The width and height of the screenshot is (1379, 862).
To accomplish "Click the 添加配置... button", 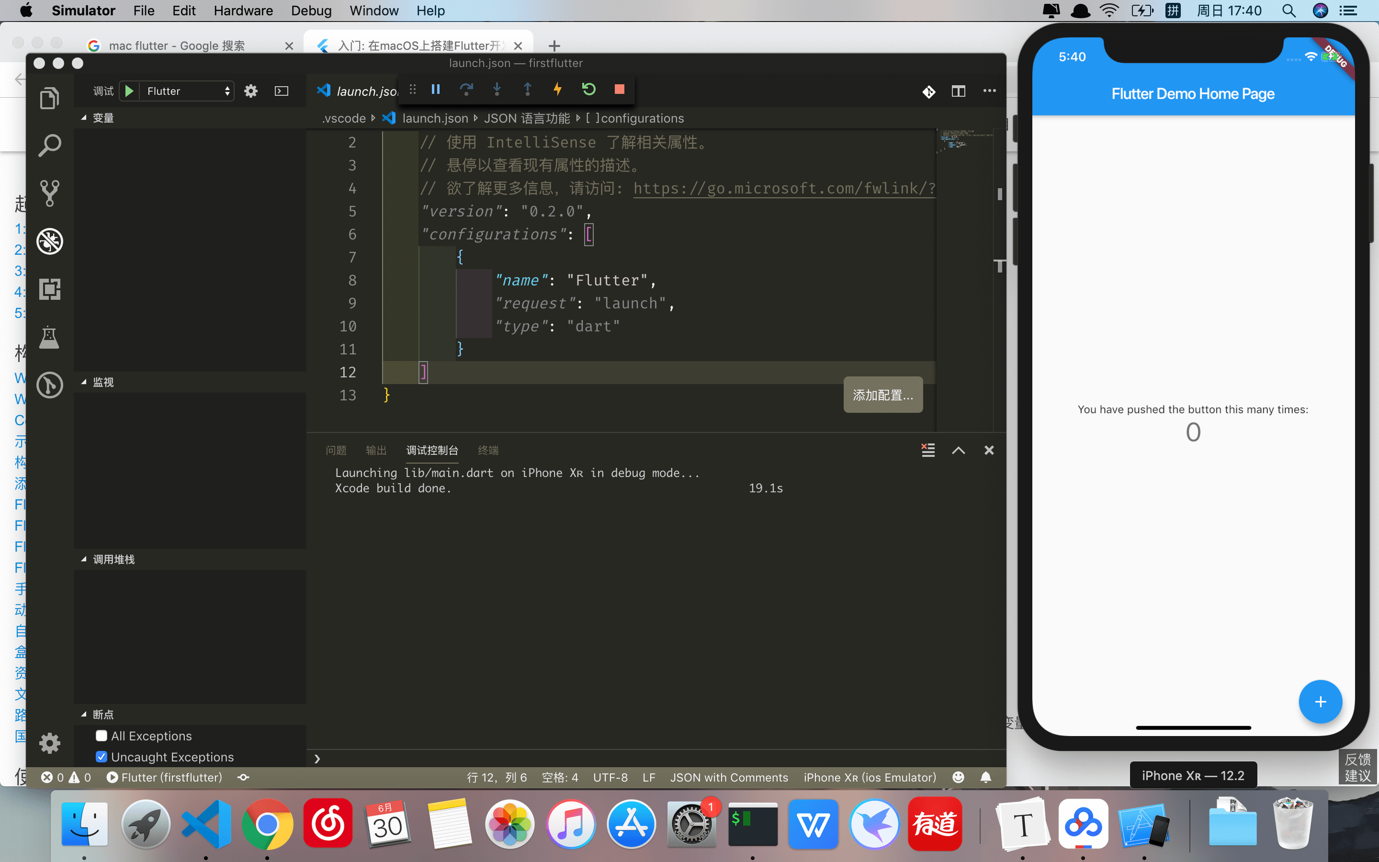I will click(x=882, y=395).
